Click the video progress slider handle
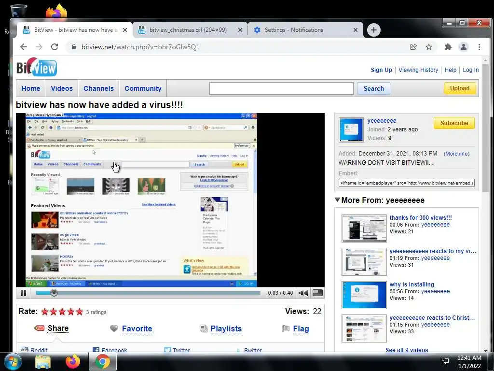This screenshot has width=494, height=371. click(x=54, y=293)
